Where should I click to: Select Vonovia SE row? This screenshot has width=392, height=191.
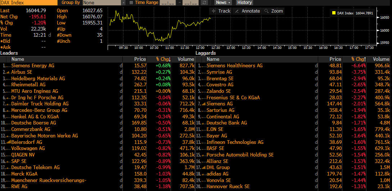293,180
